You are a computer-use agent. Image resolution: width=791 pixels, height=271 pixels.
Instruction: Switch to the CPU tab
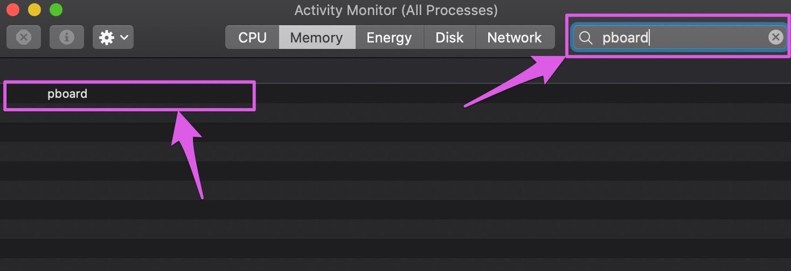[252, 37]
